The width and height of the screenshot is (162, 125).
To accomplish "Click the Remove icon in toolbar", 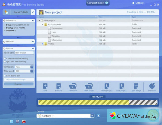I will coord(58,87).
